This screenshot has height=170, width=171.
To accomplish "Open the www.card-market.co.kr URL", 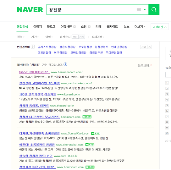I will (x=76, y=83).
